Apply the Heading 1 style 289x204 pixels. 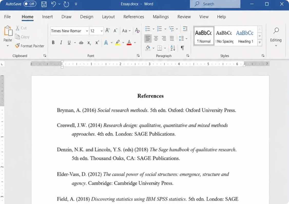[245, 36]
